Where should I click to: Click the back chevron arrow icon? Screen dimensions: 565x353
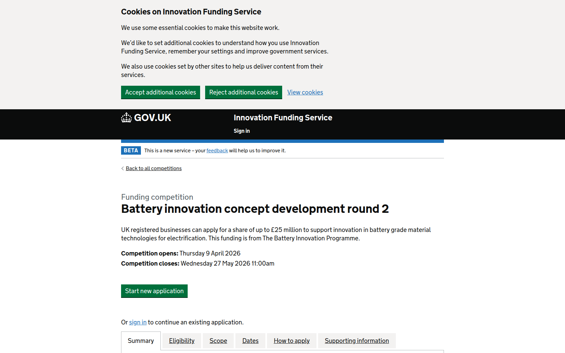(122, 168)
